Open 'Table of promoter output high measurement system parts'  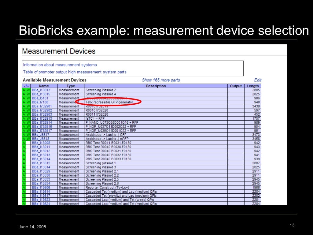tap(75, 72)
